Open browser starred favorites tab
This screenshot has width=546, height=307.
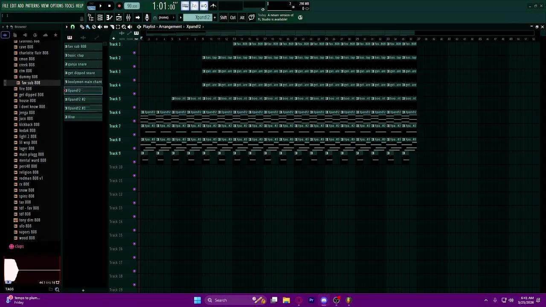pyautogui.click(x=55, y=35)
